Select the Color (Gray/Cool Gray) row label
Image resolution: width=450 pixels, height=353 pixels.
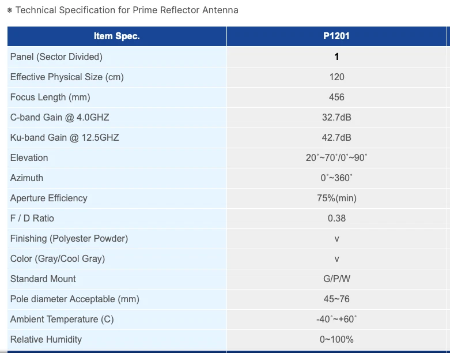58,258
